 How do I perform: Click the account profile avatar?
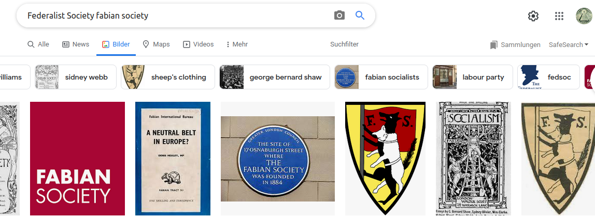[585, 16]
